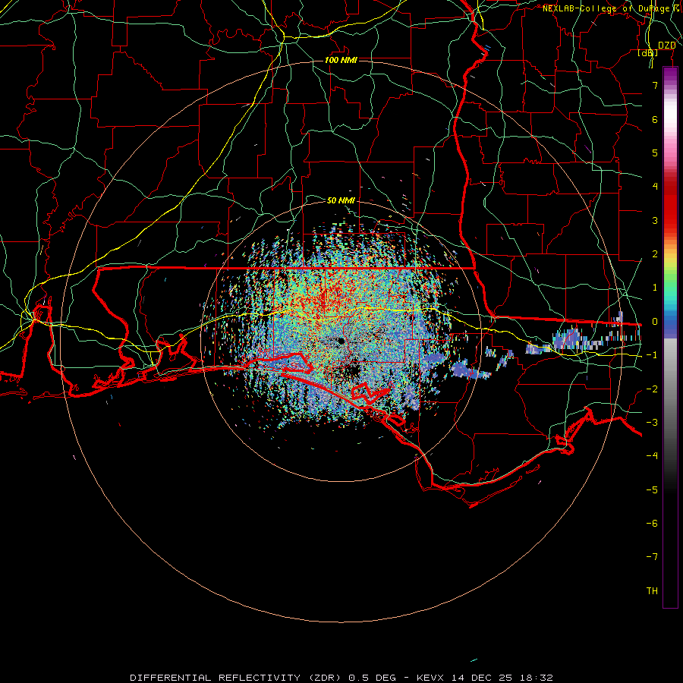This screenshot has height=683, width=683.
Task: Click the legend value '-6'
Action: (652, 524)
